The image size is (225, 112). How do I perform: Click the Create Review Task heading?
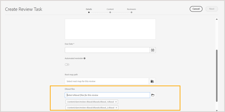pos(24,9)
